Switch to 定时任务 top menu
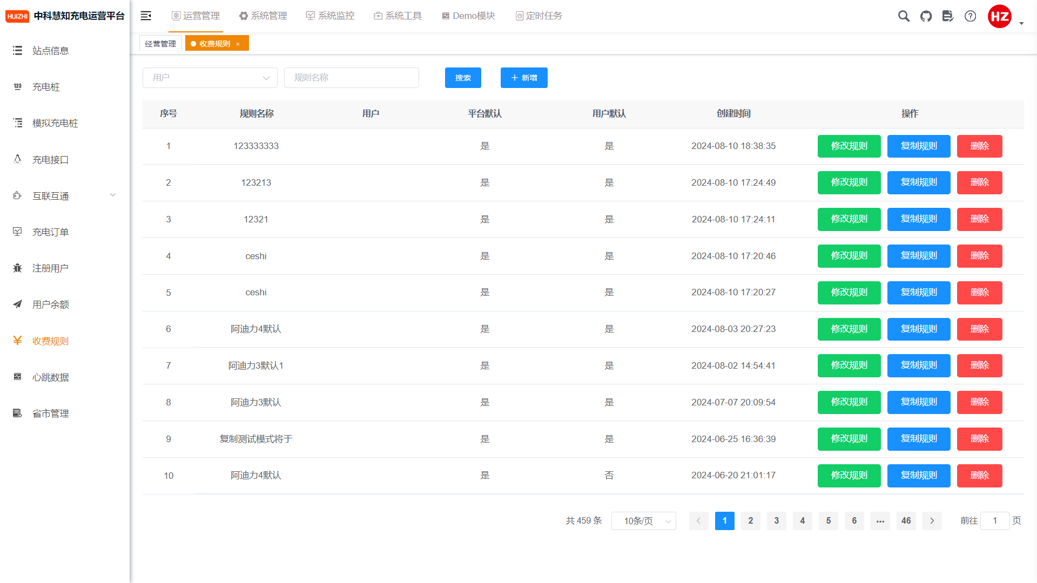This screenshot has width=1037, height=583. click(538, 16)
